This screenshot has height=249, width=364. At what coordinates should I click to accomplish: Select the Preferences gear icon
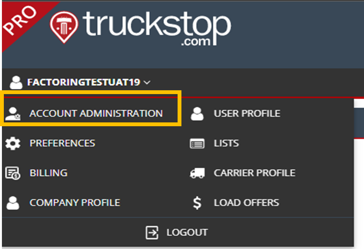click(x=12, y=143)
